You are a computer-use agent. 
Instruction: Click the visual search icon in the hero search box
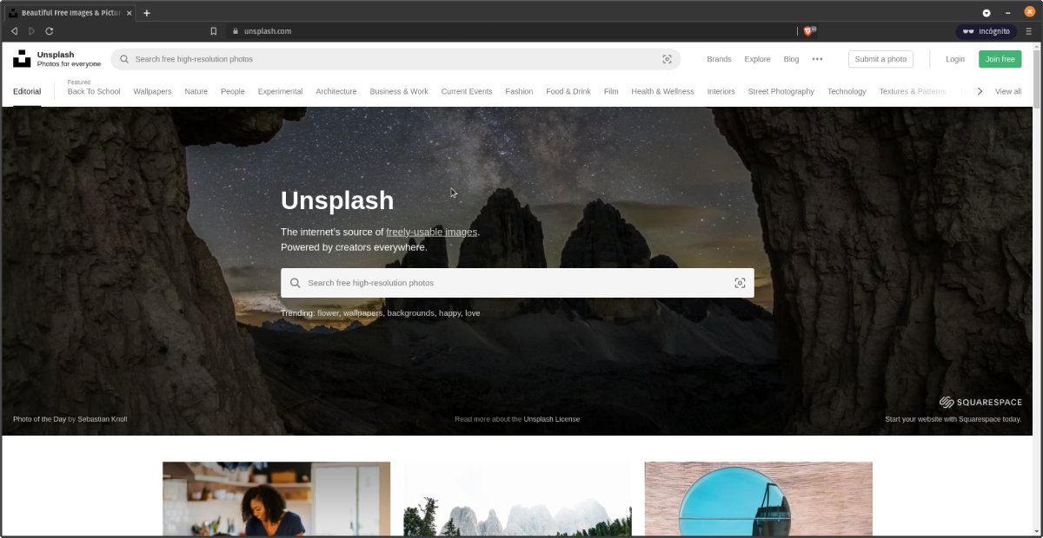click(x=740, y=283)
